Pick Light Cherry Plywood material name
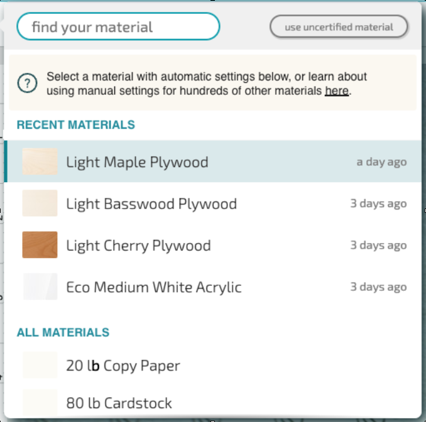Image resolution: width=426 pixels, height=422 pixels. [x=138, y=246]
